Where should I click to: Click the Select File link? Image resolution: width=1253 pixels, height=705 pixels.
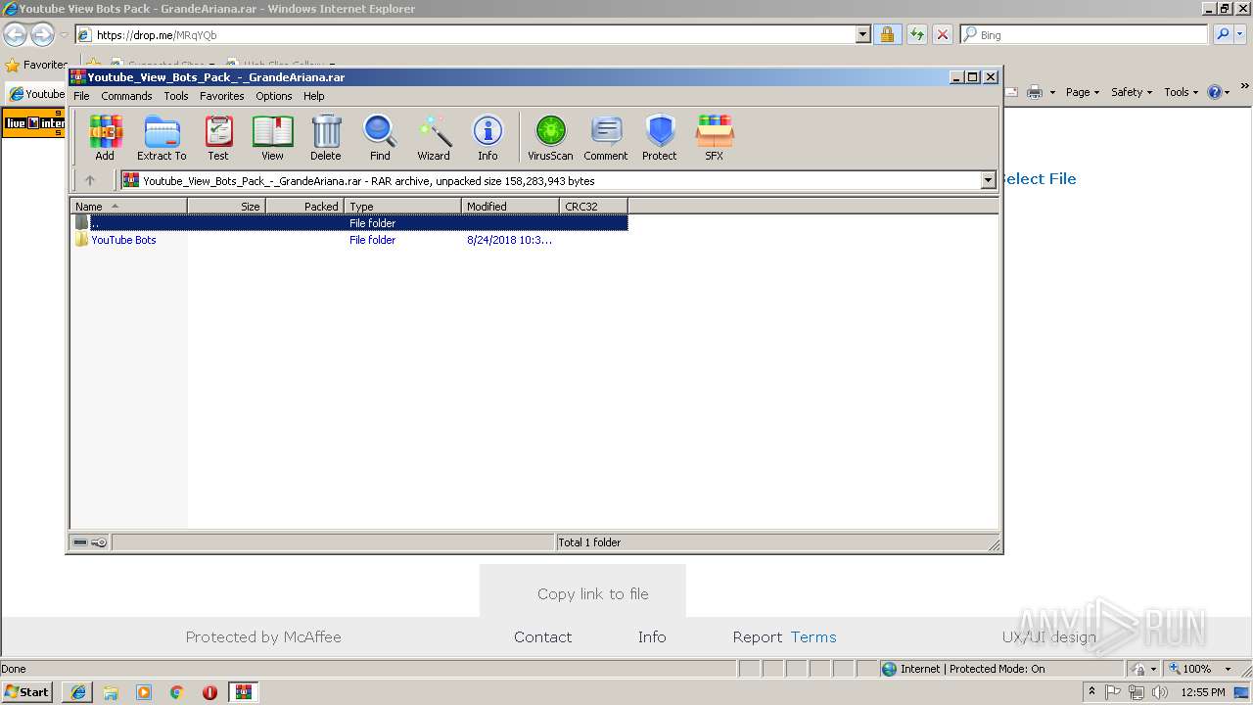pyautogui.click(x=1038, y=178)
